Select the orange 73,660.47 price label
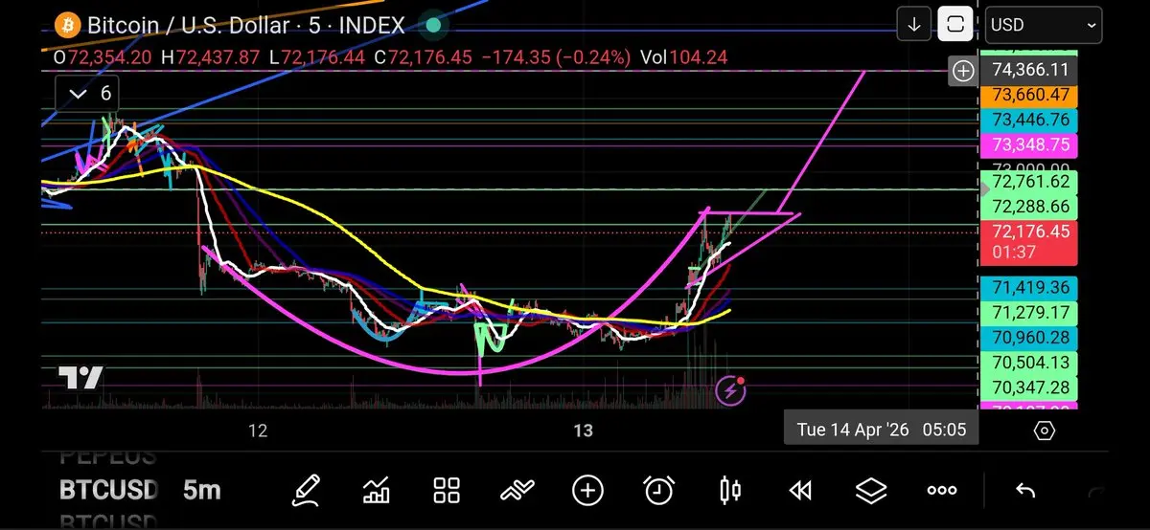1150x530 pixels. pos(1030,95)
